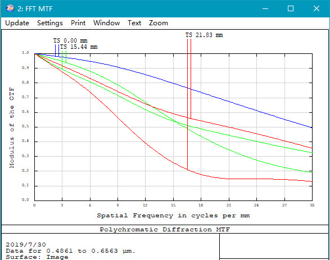Click the Zemax app icon in title bar
The image size is (330, 260).
point(10,8)
